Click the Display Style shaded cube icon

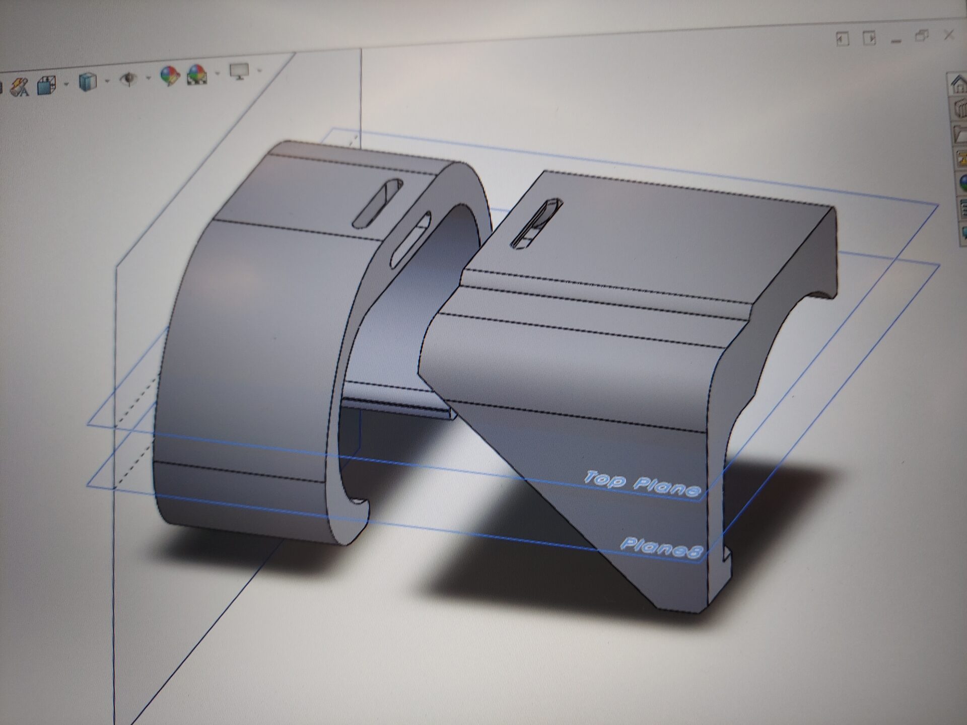click(x=88, y=82)
